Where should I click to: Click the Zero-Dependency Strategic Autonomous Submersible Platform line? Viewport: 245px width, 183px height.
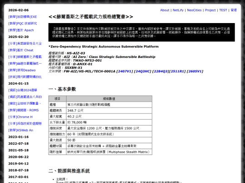[x=103, y=47]
